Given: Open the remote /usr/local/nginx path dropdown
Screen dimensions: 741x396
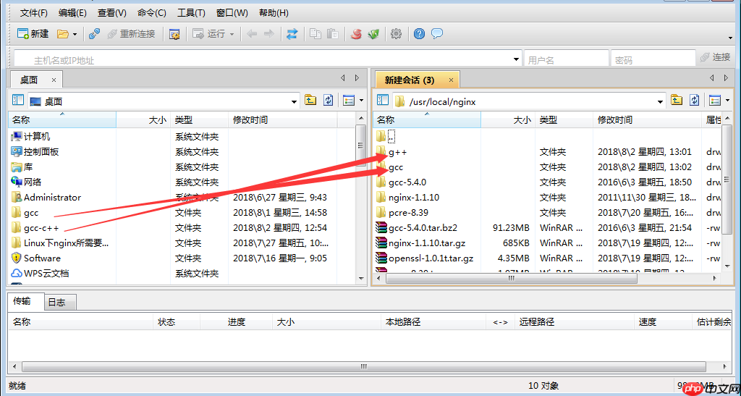Looking at the screenshot, I should tap(660, 101).
